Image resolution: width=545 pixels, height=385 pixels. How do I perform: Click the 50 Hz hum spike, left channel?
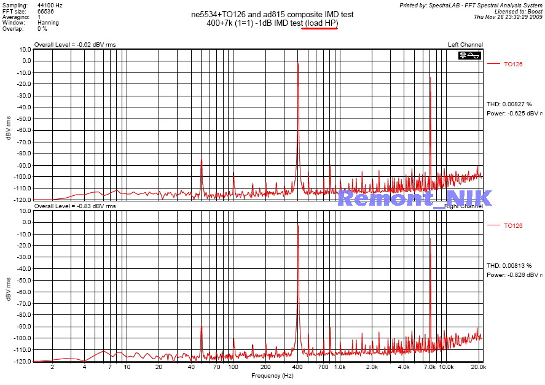[202, 159]
